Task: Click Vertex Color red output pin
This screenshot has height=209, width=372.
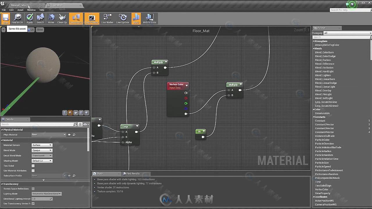Action: [x=186, y=98]
